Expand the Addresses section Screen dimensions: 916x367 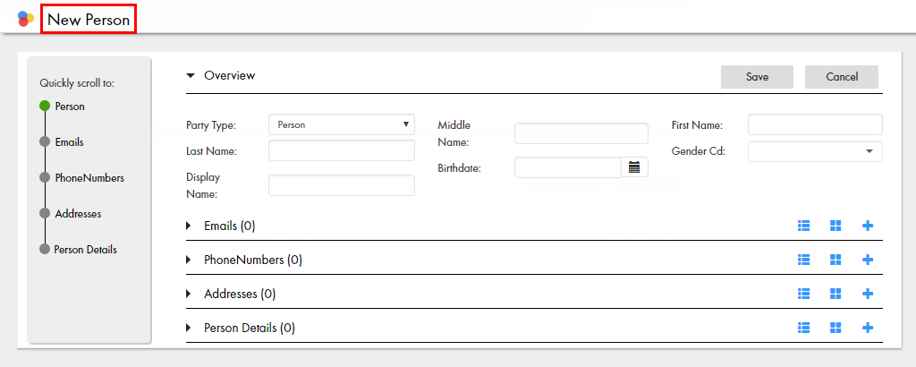tap(189, 294)
